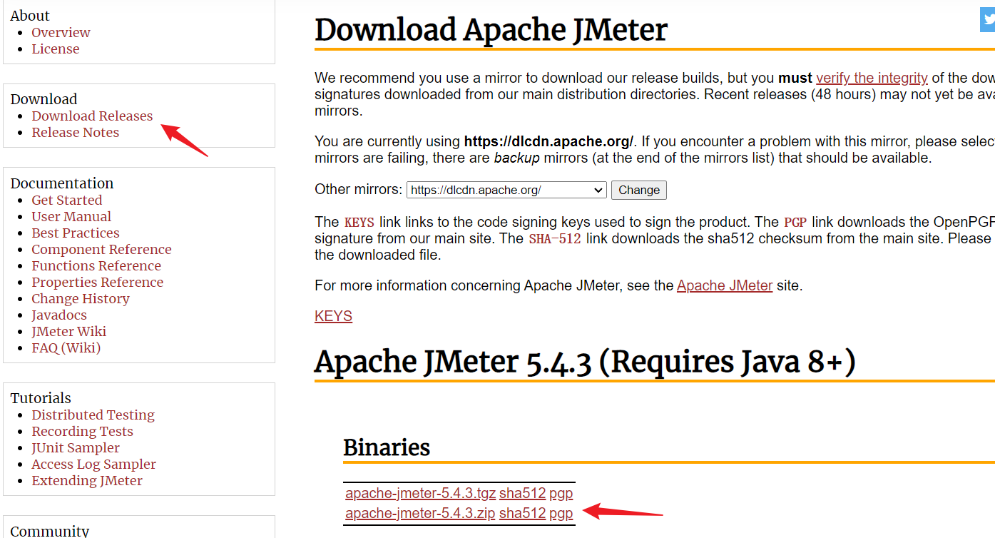The width and height of the screenshot is (995, 538).
Task: Open the Distributed Testing tutorial
Action: pos(93,415)
